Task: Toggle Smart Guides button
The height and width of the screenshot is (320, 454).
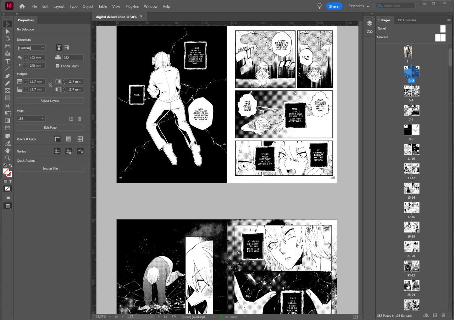Action: (x=80, y=151)
